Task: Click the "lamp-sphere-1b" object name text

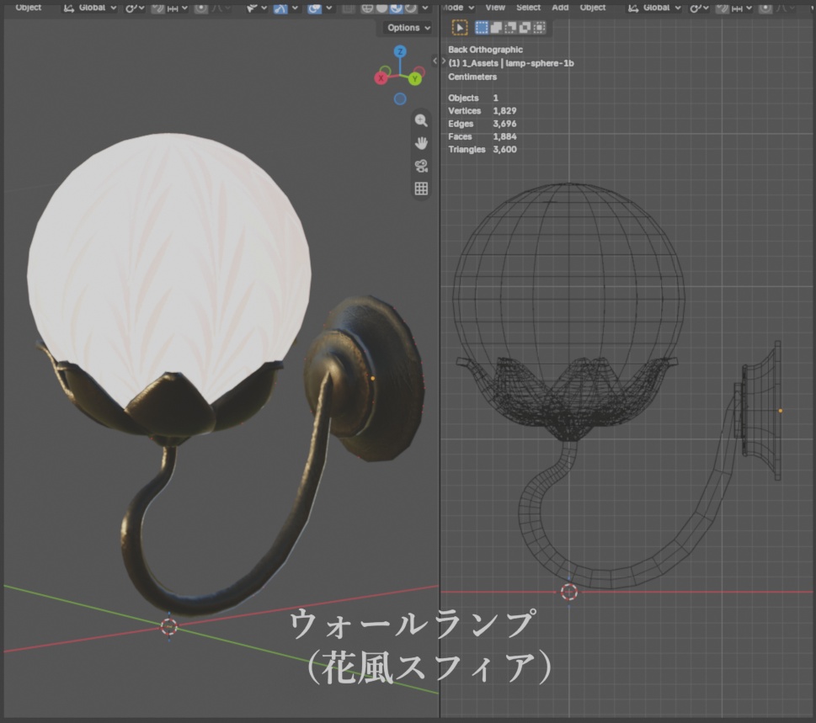Action: tap(540, 63)
